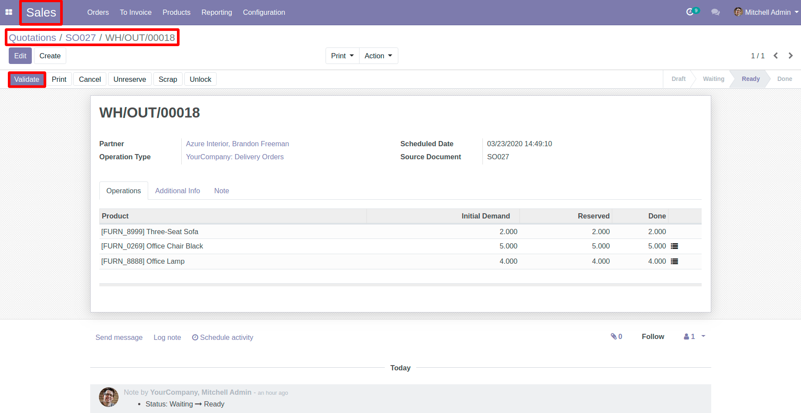This screenshot has height=413, width=801.
Task: Sort by Initial Demand column header
Action: (443, 216)
